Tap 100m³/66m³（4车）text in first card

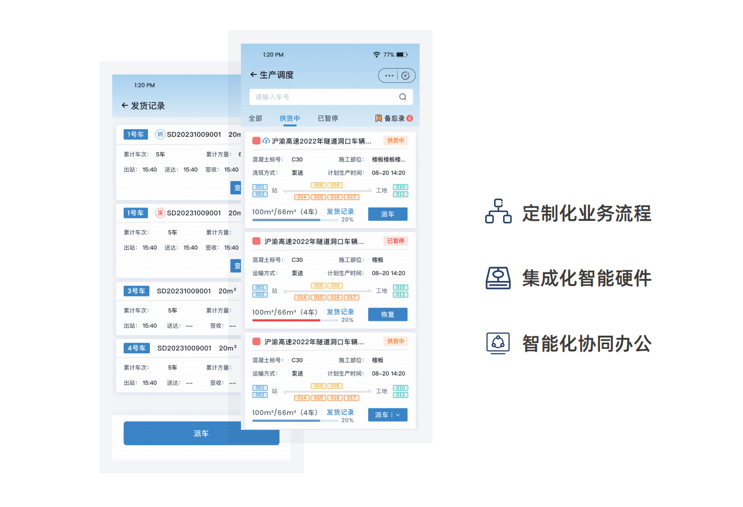pyautogui.click(x=285, y=212)
